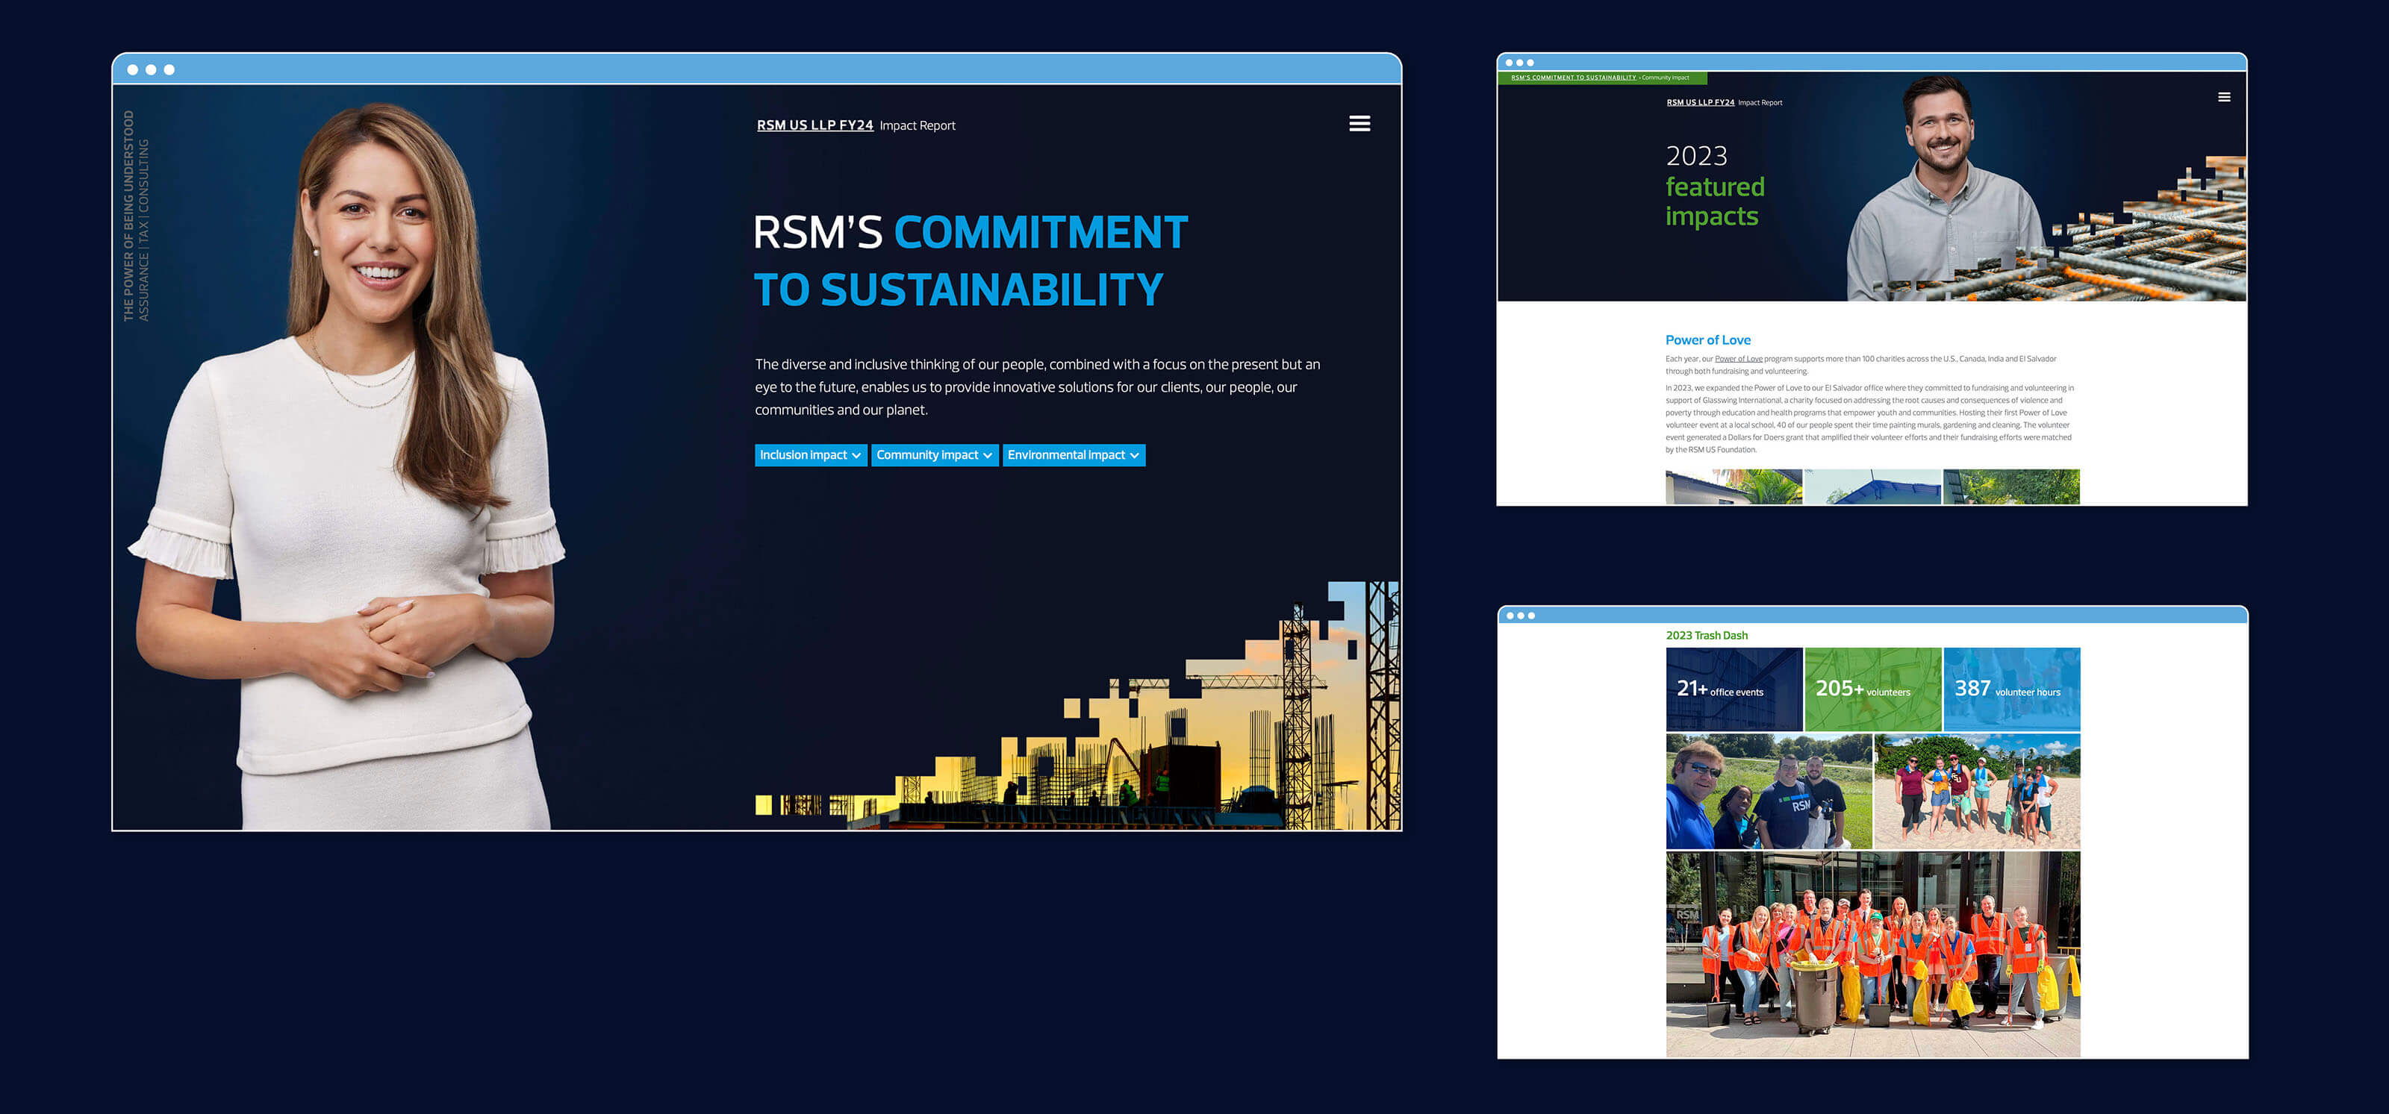Expand the Inclusion impact dropdown

tap(811, 455)
